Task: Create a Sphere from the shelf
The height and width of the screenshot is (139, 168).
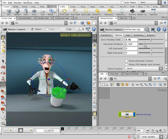Action: coord(17,12)
